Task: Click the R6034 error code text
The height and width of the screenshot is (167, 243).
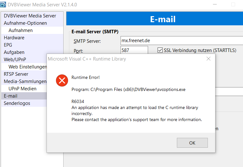Action: click(x=78, y=101)
